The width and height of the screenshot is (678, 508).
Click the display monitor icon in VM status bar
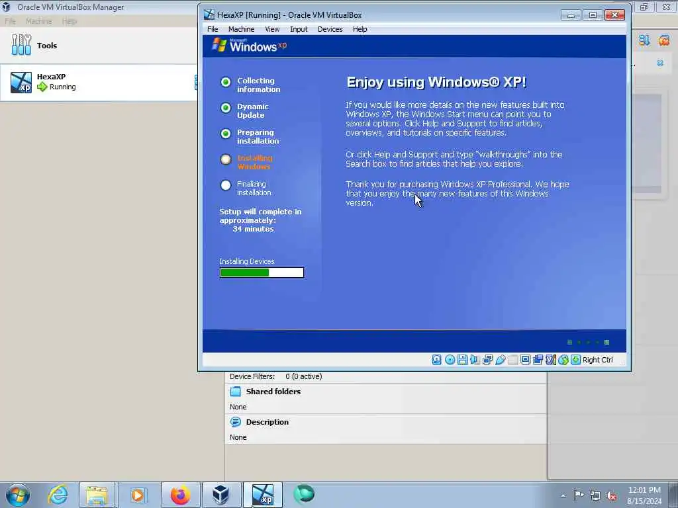525,359
